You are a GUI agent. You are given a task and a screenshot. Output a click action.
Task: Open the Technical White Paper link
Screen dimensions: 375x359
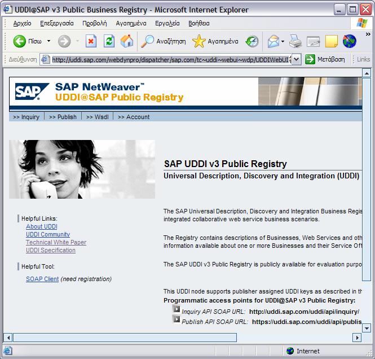pos(56,242)
